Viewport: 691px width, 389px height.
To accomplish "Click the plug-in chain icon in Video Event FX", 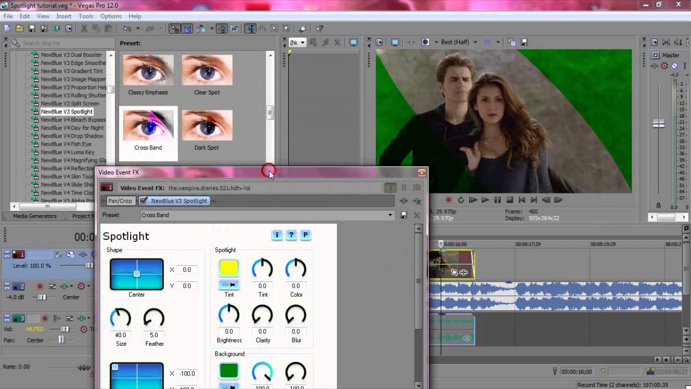I will point(403,201).
